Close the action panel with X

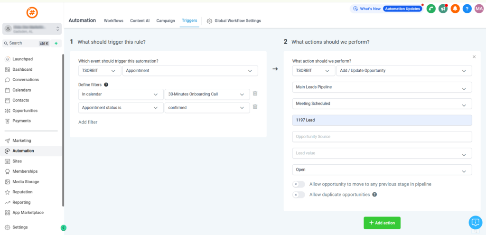pos(474,56)
